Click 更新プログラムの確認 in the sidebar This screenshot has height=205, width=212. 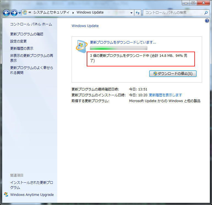click(27, 34)
